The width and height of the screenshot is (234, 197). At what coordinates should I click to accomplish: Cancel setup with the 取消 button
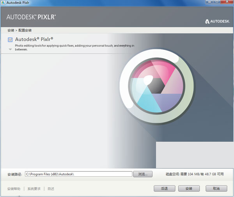click(x=216, y=188)
